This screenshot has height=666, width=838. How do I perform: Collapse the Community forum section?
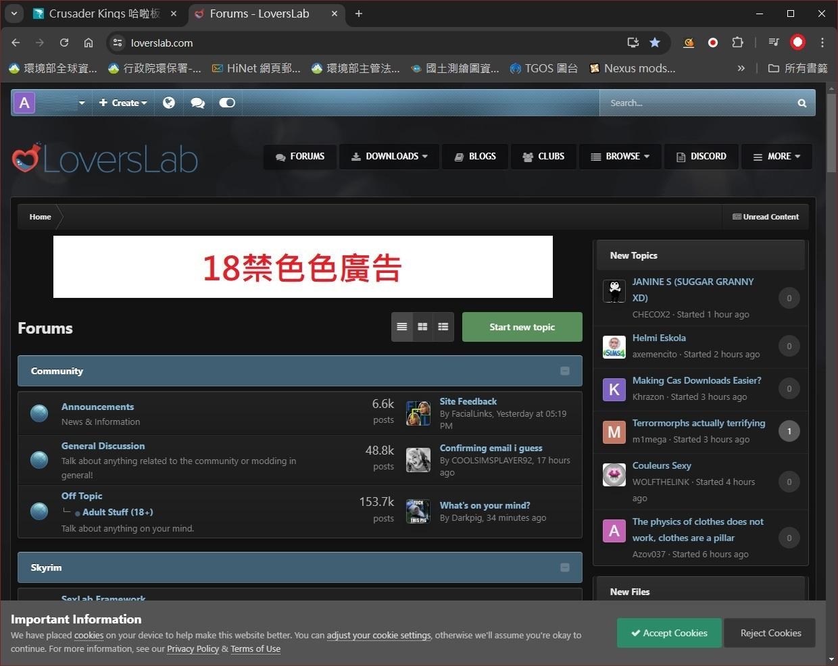point(565,371)
